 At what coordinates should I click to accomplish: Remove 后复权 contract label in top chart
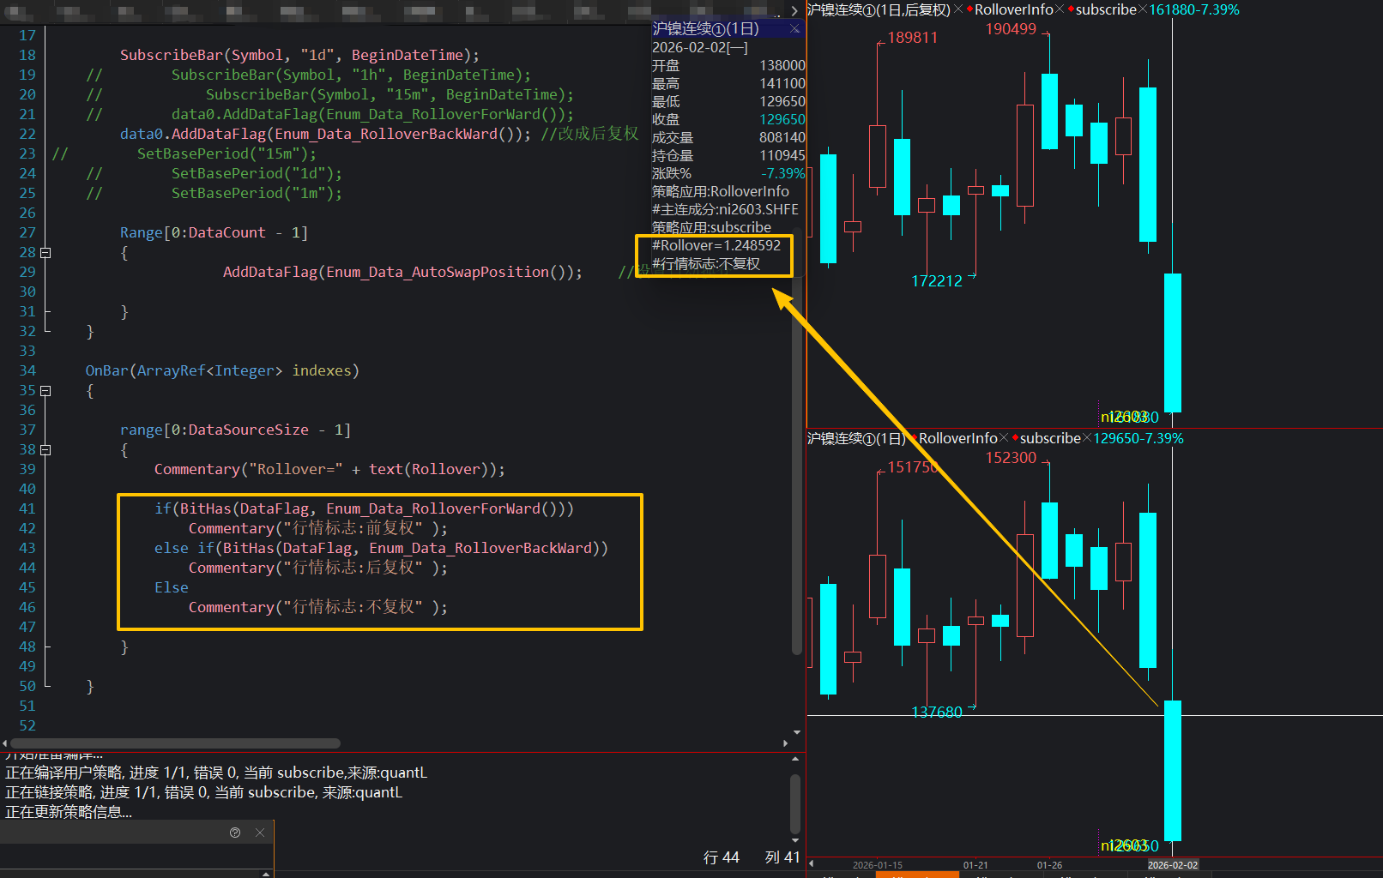[x=958, y=9]
